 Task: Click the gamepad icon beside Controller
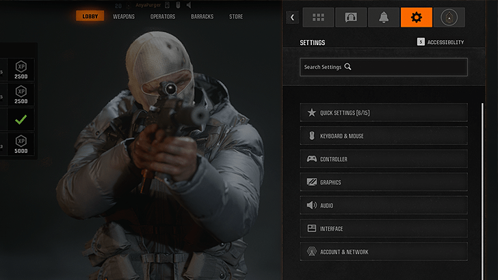311,159
